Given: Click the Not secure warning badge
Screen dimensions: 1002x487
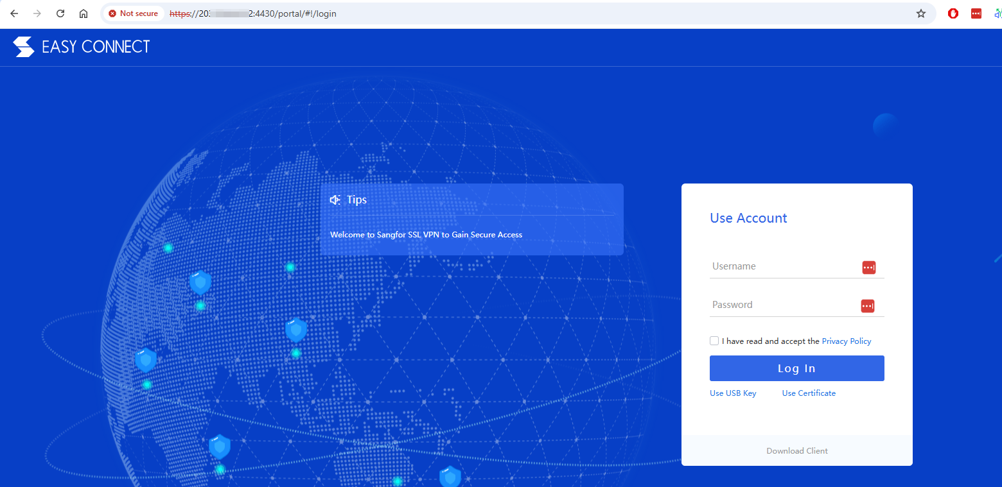Looking at the screenshot, I should click(134, 13).
